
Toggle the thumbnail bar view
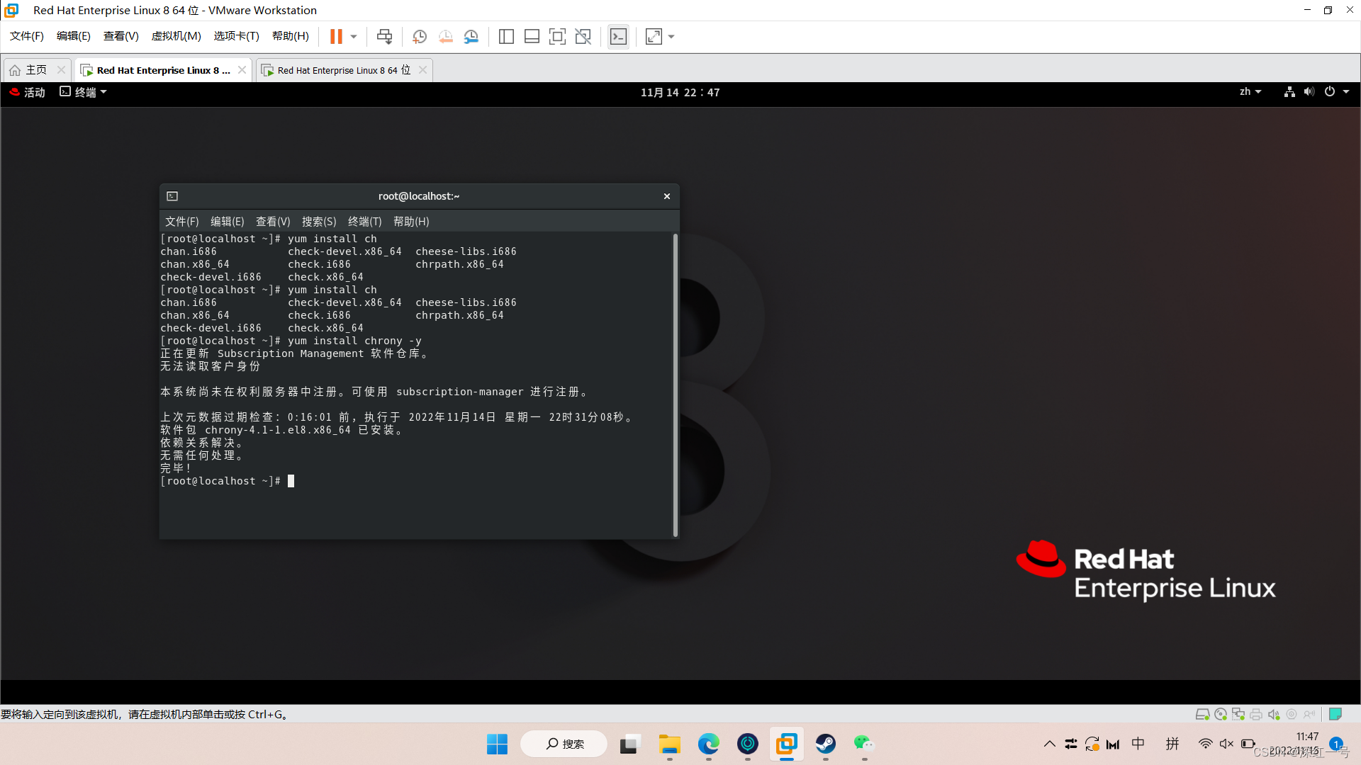[532, 36]
